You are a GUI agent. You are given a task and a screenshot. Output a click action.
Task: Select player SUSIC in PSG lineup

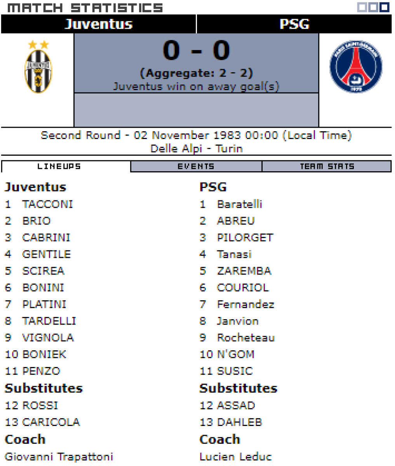click(x=235, y=371)
